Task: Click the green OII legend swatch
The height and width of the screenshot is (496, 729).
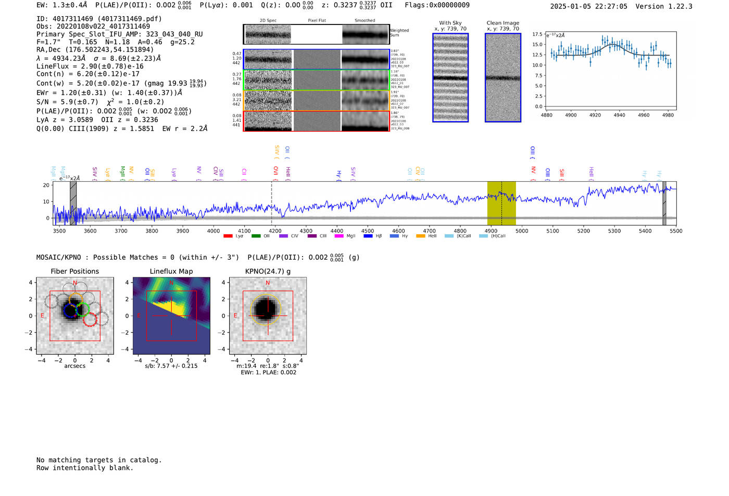Action: click(256, 236)
